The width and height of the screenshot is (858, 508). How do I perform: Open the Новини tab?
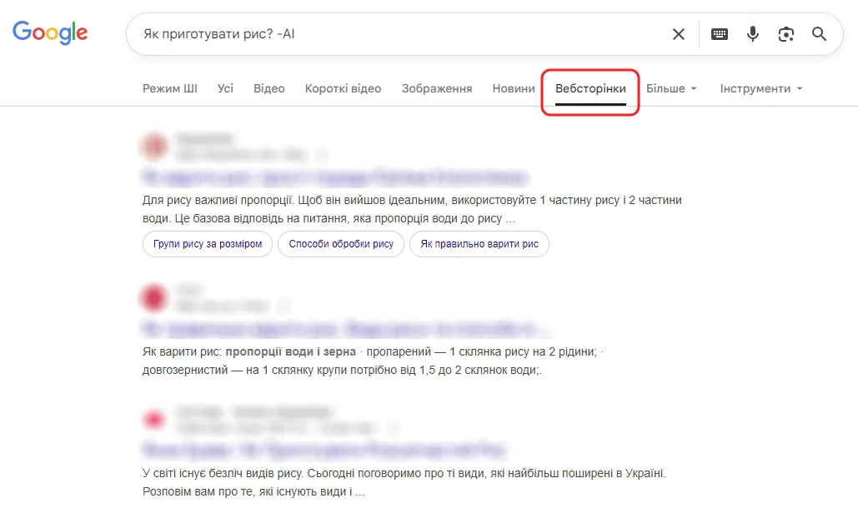[x=514, y=88]
